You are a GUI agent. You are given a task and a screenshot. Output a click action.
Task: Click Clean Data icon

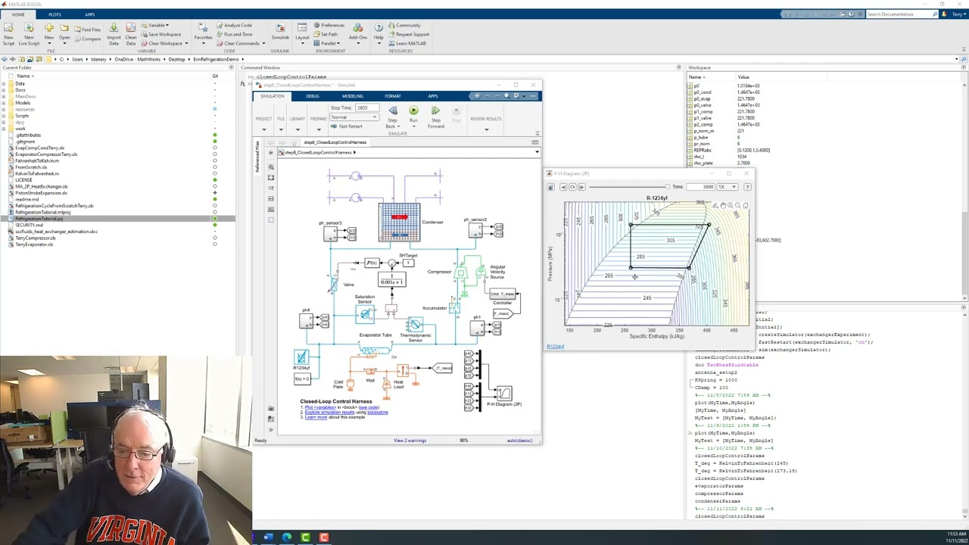(x=131, y=28)
